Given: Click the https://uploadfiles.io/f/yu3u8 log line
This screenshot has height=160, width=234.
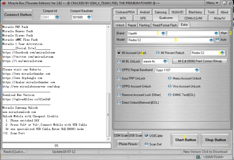Looking at the screenshot, I should (x=27, y=99).
